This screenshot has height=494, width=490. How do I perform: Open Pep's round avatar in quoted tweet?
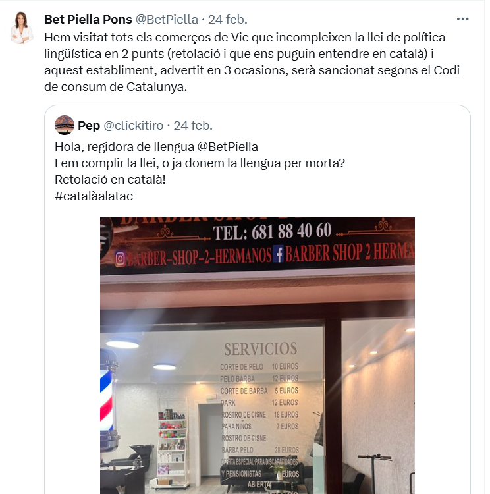click(65, 125)
